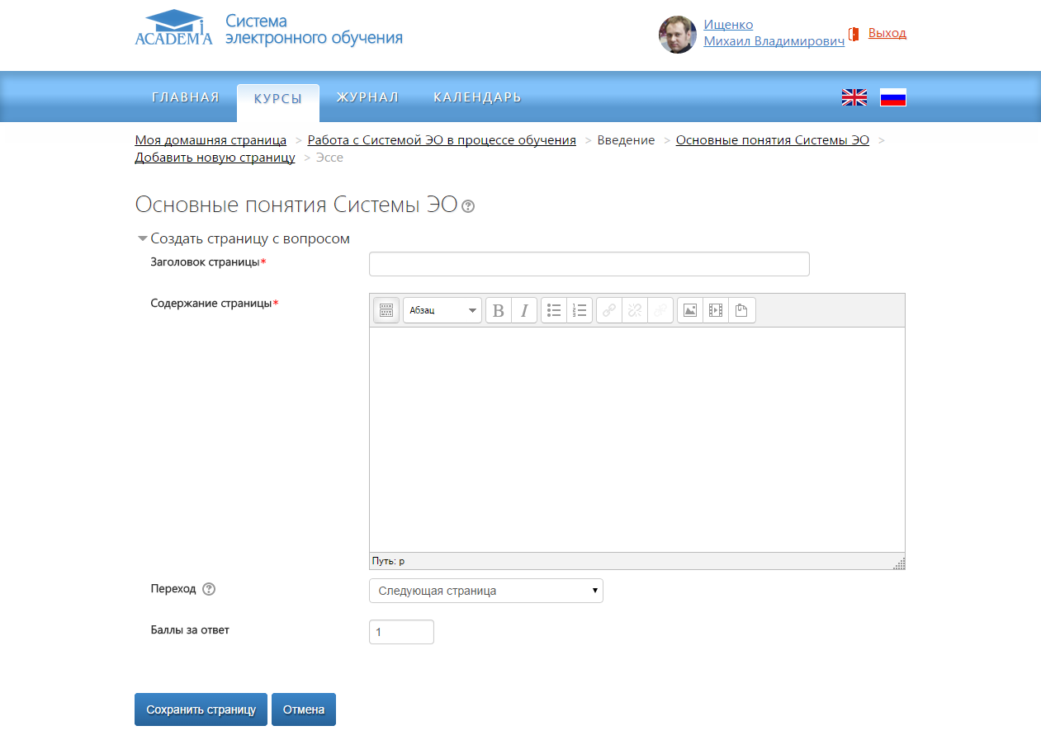1041x740 pixels.
Task: Switch language to Russian flag
Action: point(892,97)
